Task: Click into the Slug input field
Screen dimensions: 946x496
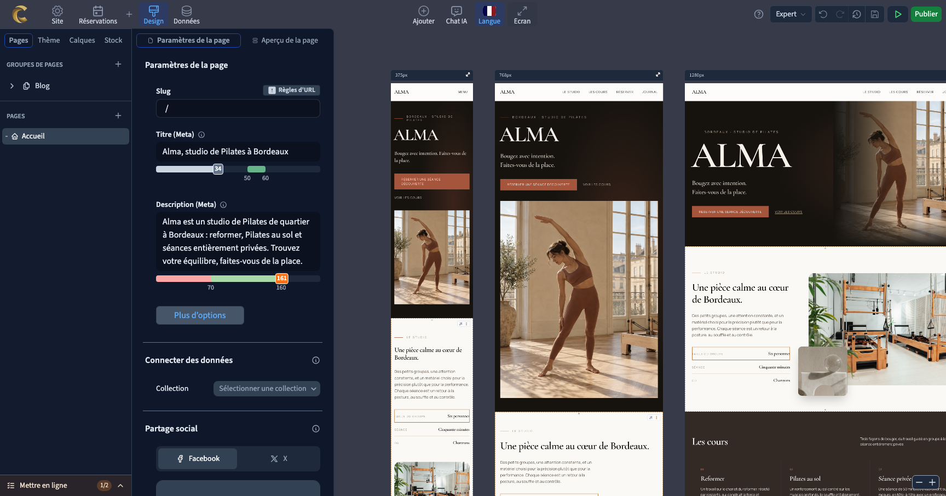Action: coord(238,108)
